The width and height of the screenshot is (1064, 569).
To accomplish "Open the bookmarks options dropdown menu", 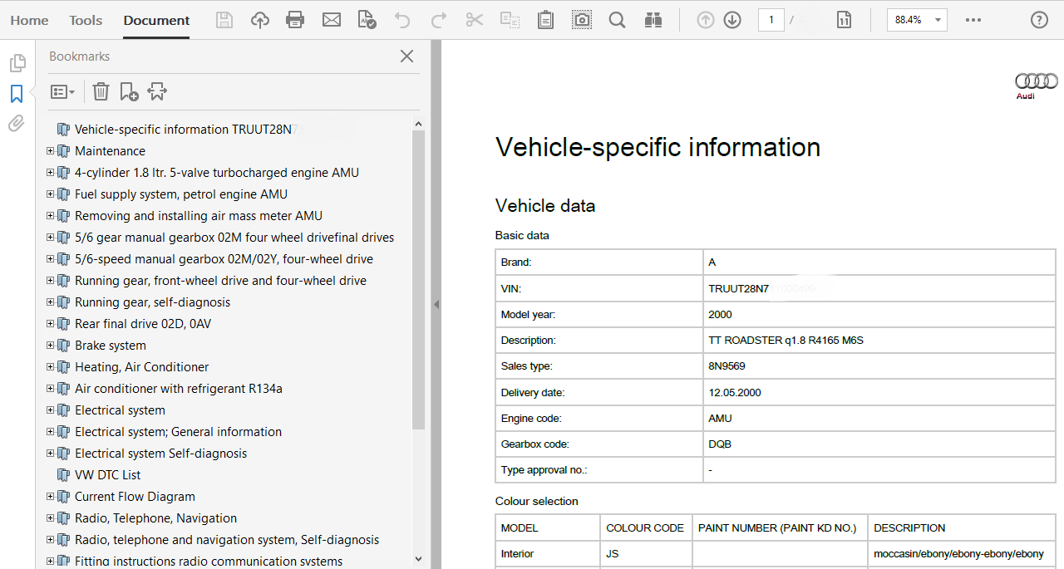I will [x=63, y=91].
